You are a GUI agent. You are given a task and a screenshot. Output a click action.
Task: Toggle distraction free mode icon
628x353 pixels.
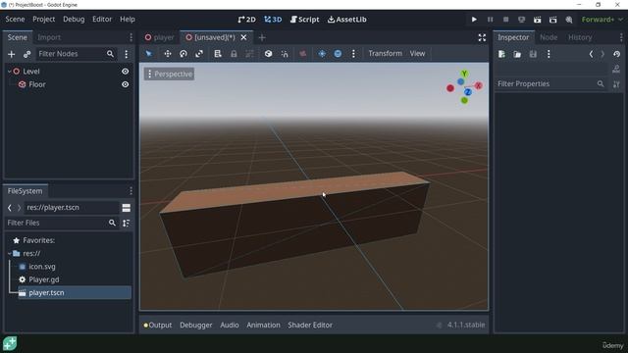[x=482, y=37]
